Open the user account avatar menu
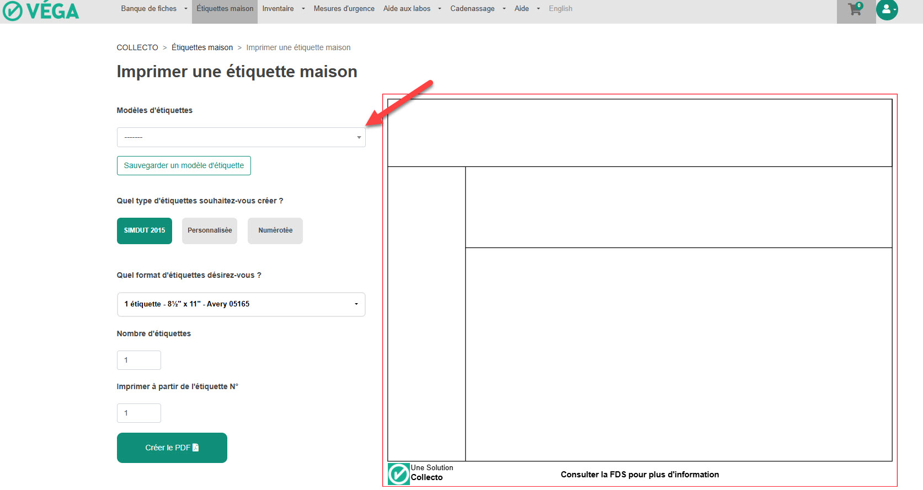Screen dimensions: 923x490 [887, 9]
